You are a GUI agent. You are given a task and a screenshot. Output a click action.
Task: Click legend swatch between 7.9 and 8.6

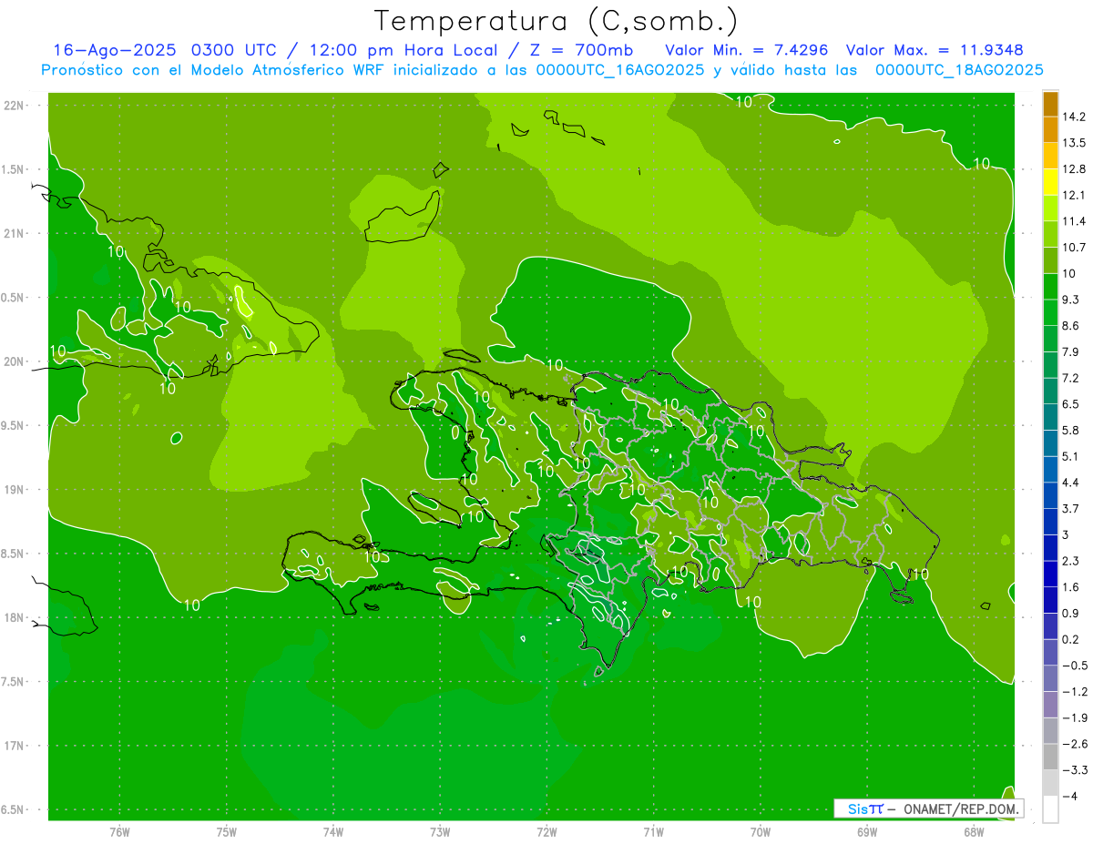[x=1050, y=339]
